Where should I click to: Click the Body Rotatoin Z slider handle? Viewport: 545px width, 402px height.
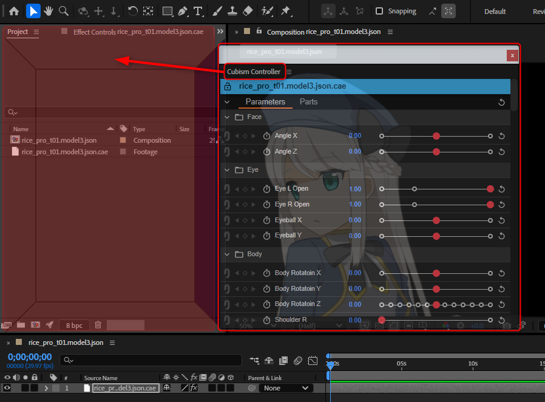coord(436,305)
